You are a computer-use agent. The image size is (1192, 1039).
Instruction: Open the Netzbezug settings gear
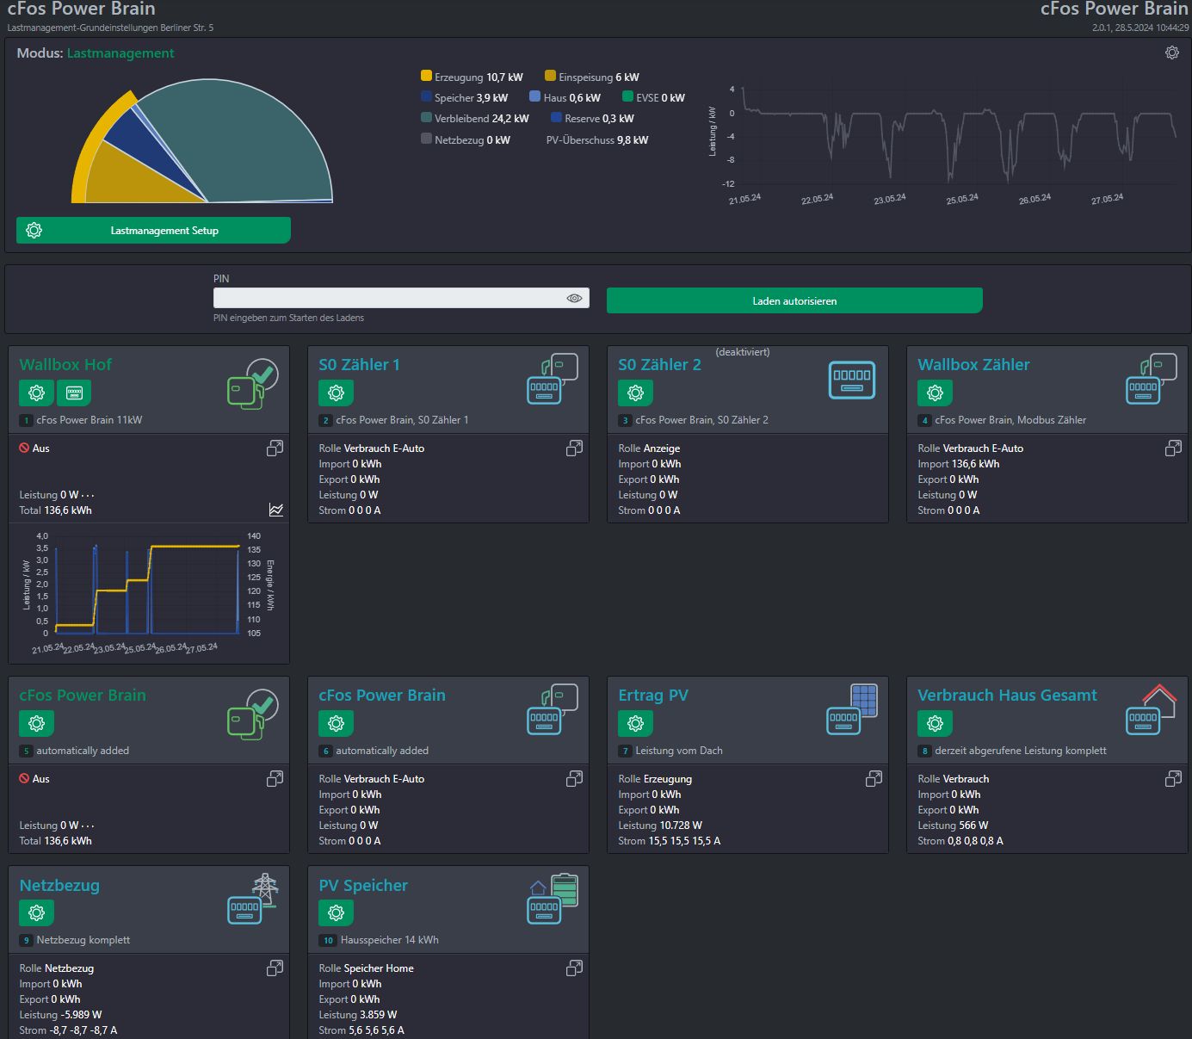pos(36,912)
